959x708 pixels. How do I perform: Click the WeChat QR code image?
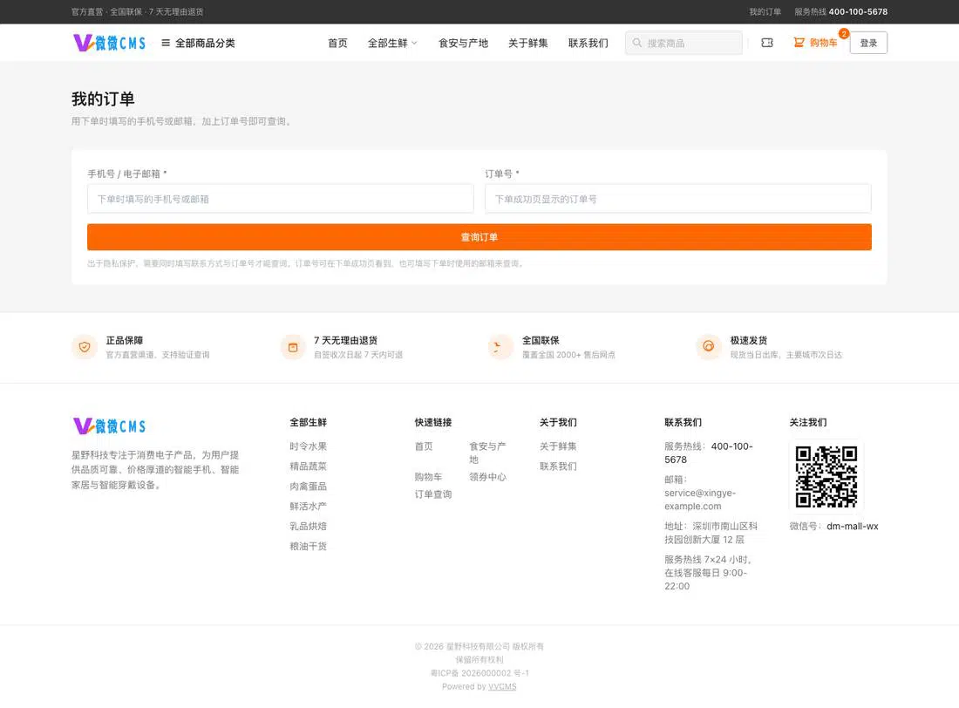(x=826, y=477)
